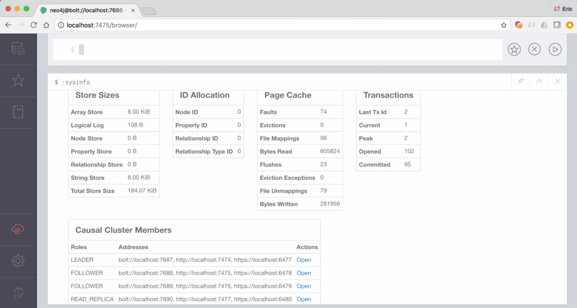This screenshot has width=577, height=308.
Task: Bookmark this page with star icon
Action: (x=504, y=25)
